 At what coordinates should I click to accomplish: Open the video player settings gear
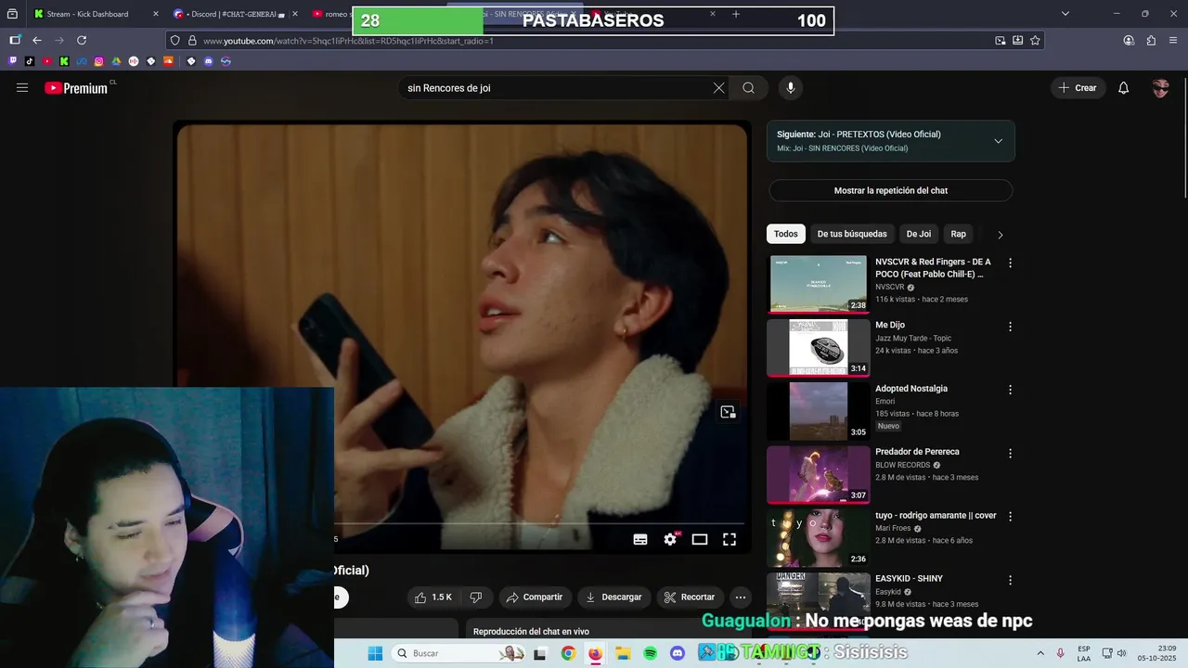[x=670, y=539]
